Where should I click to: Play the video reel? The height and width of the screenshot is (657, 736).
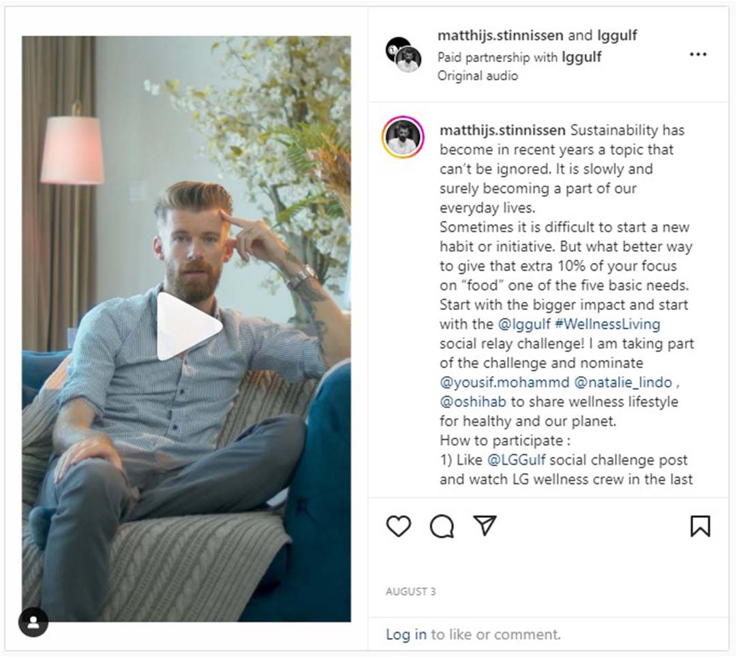189,326
